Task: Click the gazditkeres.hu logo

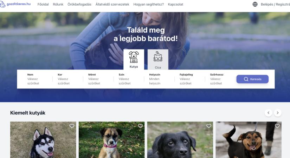Action: tap(15, 4)
